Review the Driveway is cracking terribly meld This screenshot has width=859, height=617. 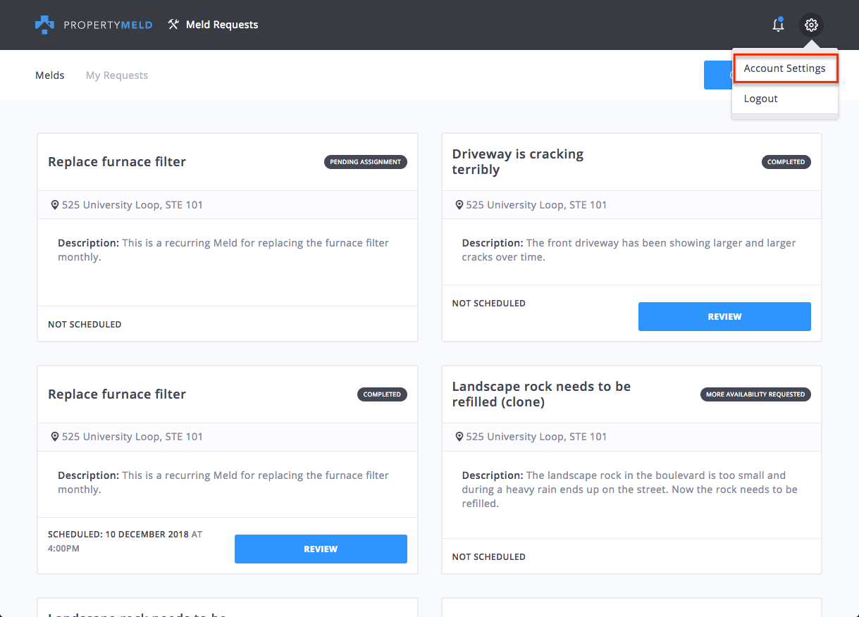(724, 317)
